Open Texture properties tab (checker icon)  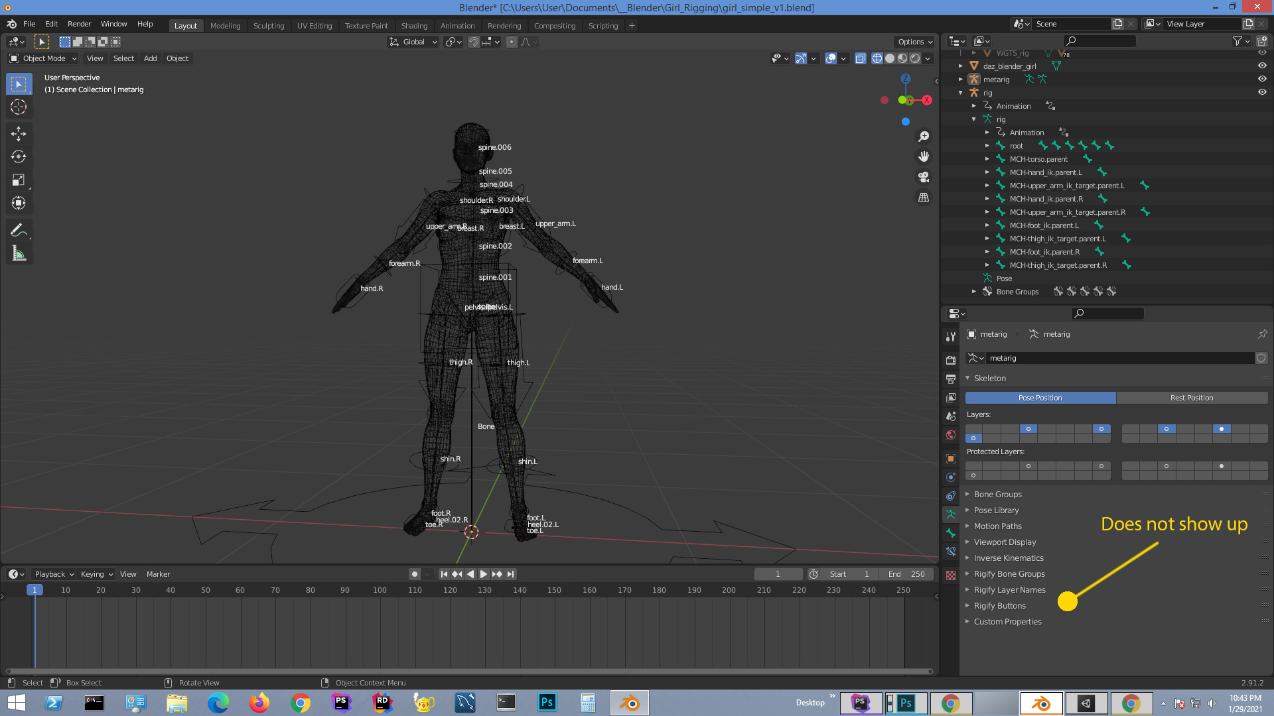tap(951, 575)
